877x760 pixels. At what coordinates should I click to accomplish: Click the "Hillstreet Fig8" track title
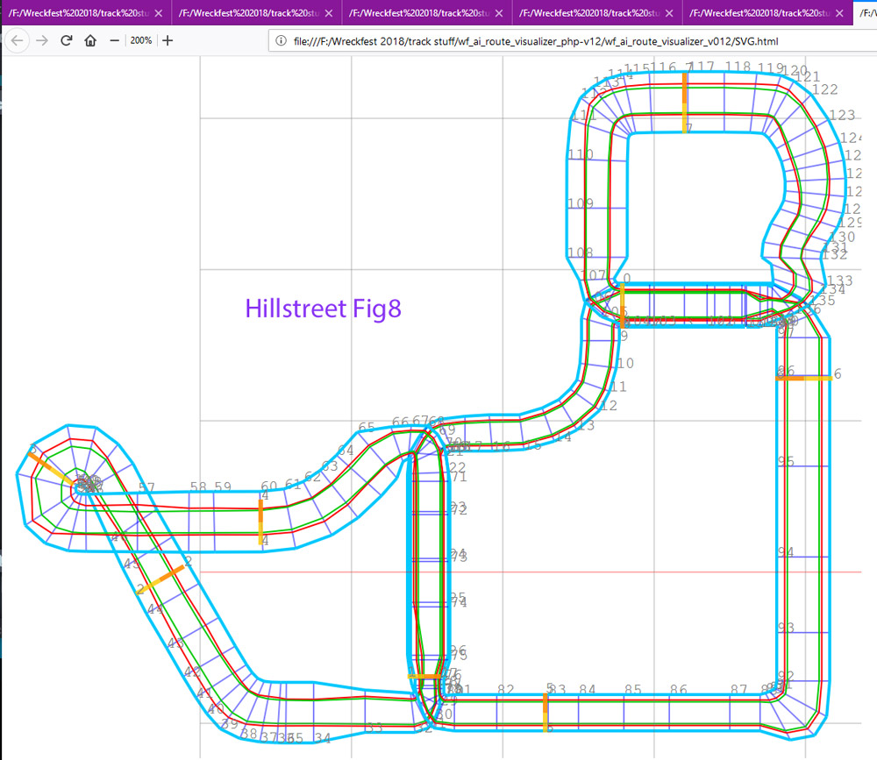[324, 309]
